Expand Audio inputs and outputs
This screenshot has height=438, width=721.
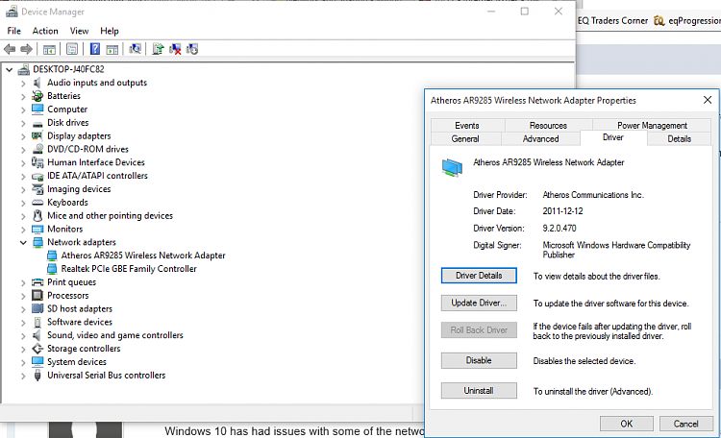click(23, 84)
